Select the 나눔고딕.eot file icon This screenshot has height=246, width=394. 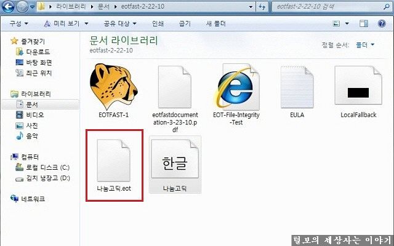coord(113,160)
